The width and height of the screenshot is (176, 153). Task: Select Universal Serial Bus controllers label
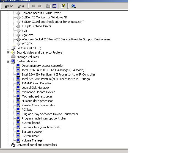37,145
